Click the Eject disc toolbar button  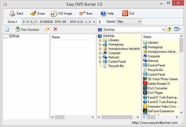[x=16, y=13]
